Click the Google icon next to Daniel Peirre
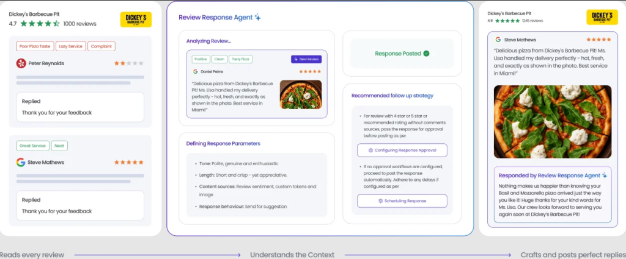 (196, 71)
